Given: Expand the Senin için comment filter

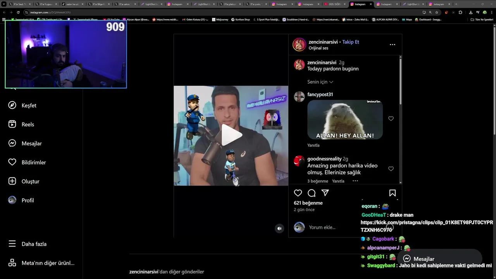Looking at the screenshot, I should pos(320,82).
